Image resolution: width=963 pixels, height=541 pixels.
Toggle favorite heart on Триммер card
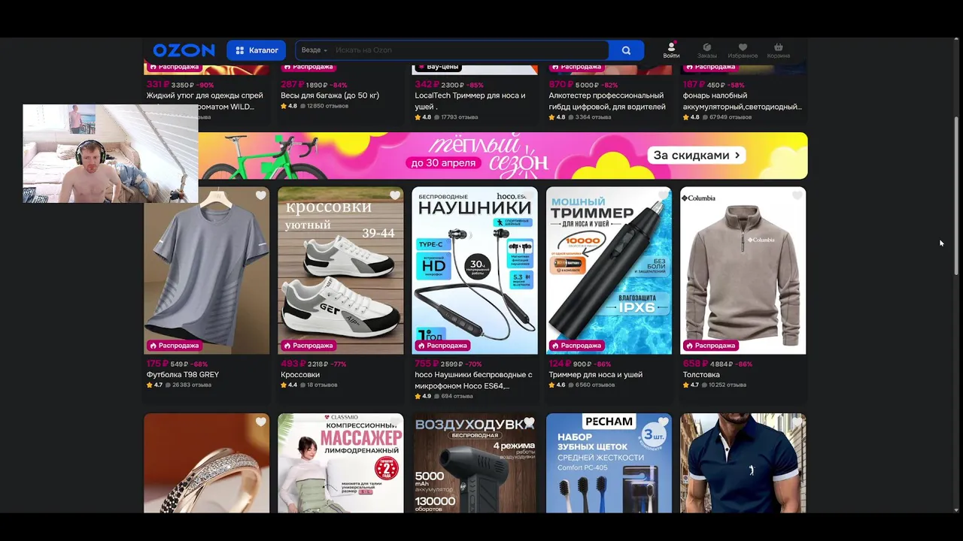(x=662, y=195)
